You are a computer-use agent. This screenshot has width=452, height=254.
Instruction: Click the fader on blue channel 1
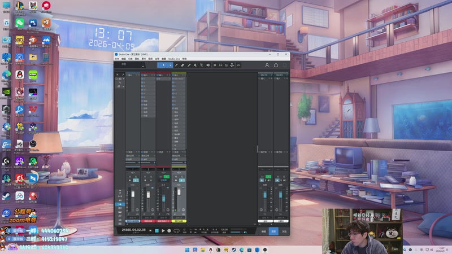[133, 194]
